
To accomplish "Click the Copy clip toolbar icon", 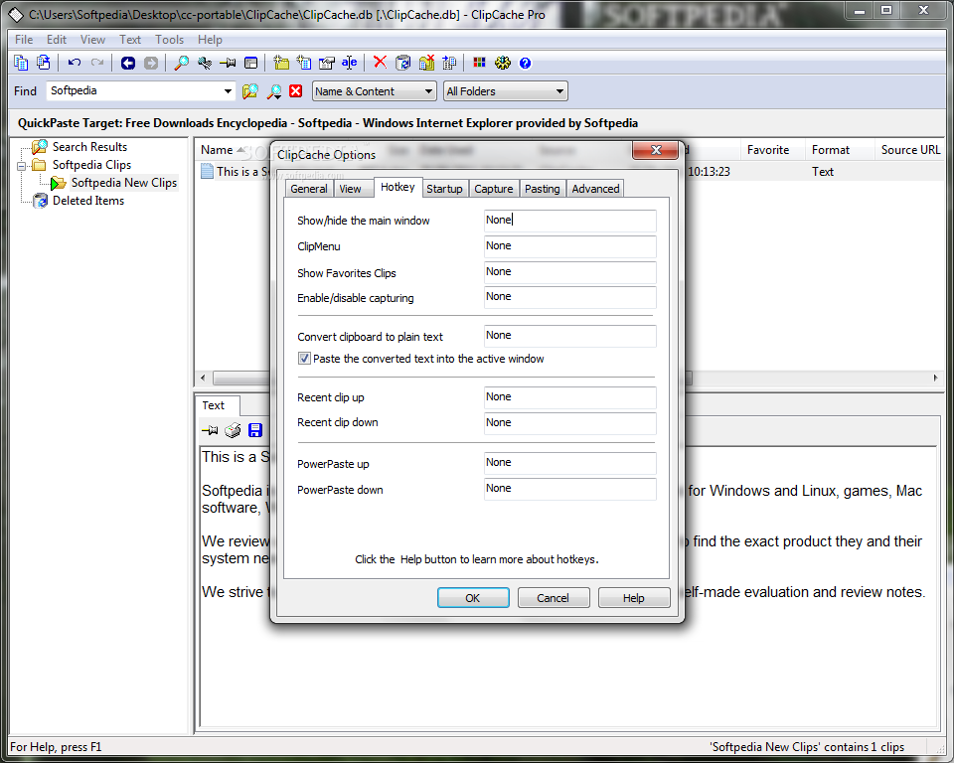I will click(x=21, y=63).
